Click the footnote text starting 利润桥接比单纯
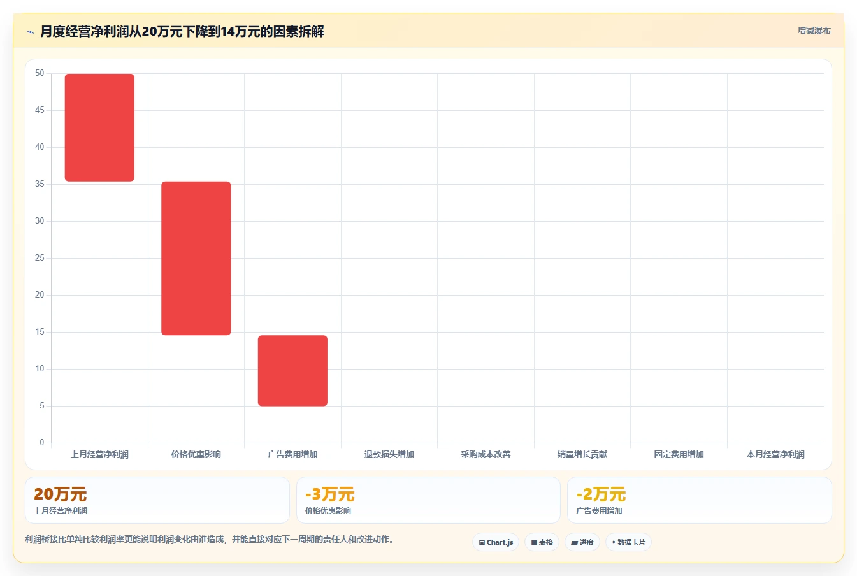 211,539
